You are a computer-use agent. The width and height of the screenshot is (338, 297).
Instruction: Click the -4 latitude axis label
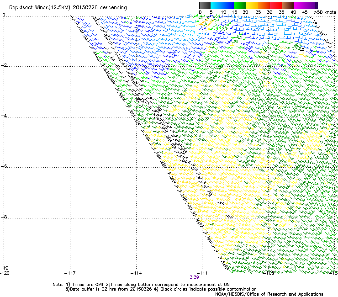tap(4, 116)
